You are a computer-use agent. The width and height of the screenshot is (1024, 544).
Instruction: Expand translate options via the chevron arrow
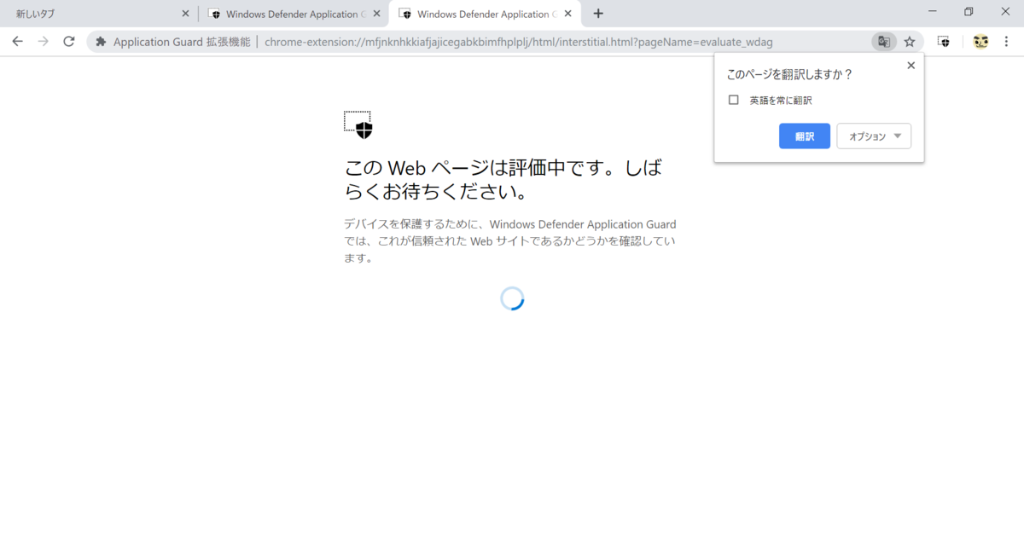[897, 136]
